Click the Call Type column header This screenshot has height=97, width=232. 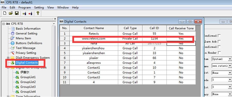pos(130,28)
